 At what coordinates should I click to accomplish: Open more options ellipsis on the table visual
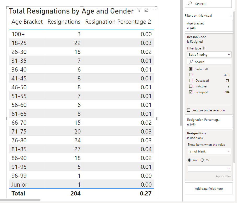tap(153, 10)
